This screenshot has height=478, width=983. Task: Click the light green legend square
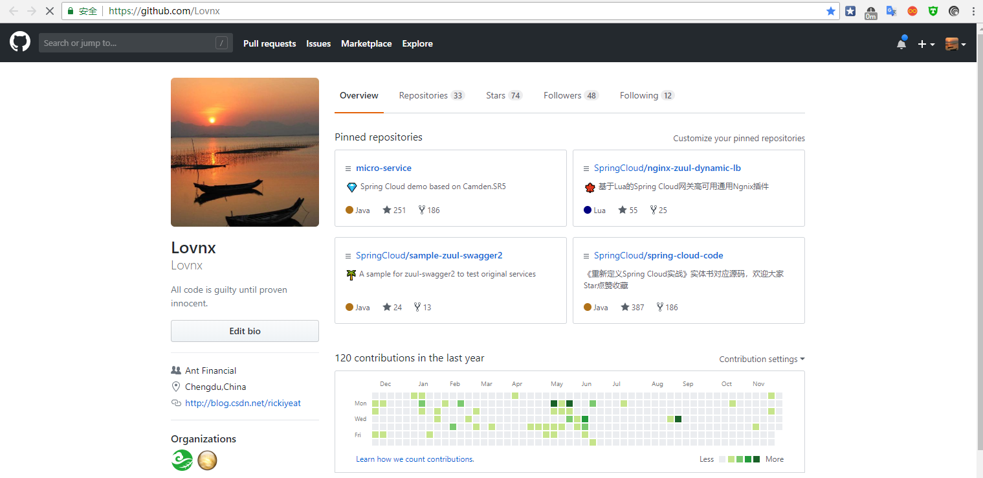[x=731, y=459]
